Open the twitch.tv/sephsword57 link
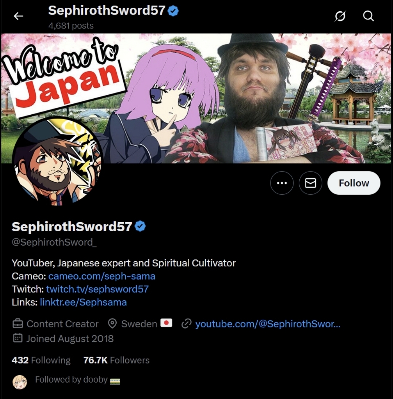393x399 pixels. coord(97,289)
